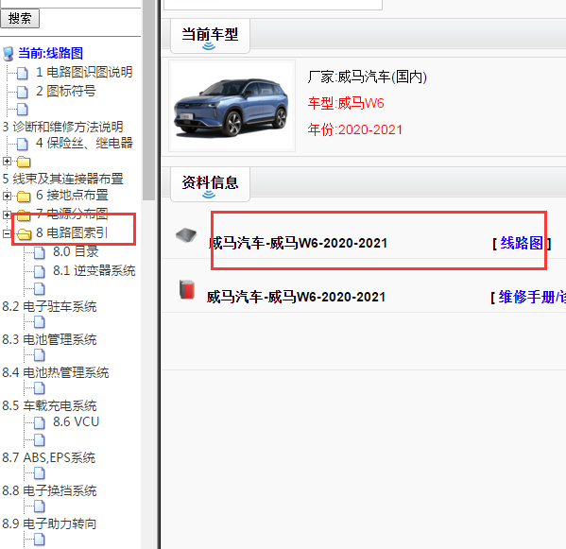Collapse the 8 电路图索引 node
Screen dimensions: 566x549
click(7, 234)
